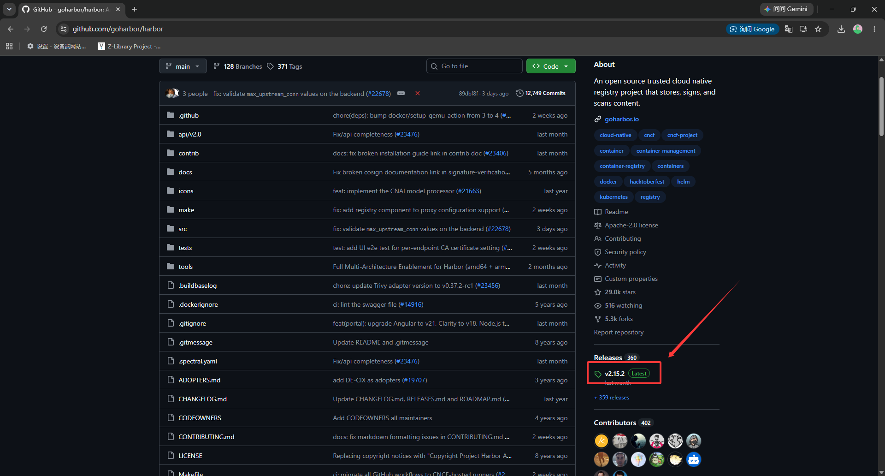Open the Chrome three-dot menu
The width and height of the screenshot is (885, 476).
pyautogui.click(x=874, y=29)
